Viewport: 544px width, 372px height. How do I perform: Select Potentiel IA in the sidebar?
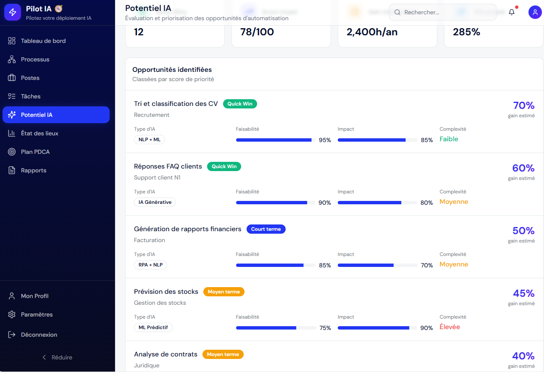pos(56,115)
